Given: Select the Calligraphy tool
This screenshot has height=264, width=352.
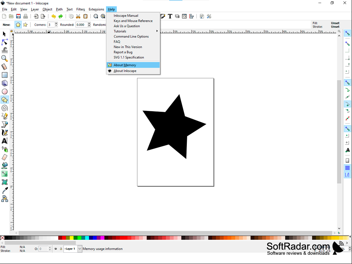Looking at the screenshot, I should [4, 133].
